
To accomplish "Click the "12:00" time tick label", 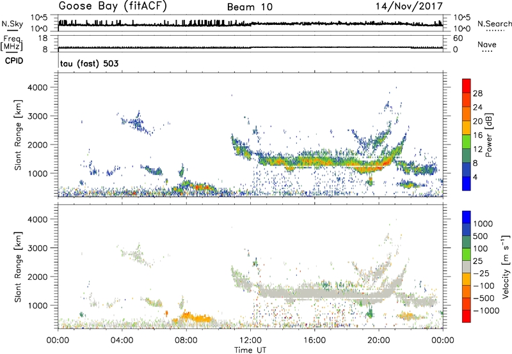I will pyautogui.click(x=250, y=341).
